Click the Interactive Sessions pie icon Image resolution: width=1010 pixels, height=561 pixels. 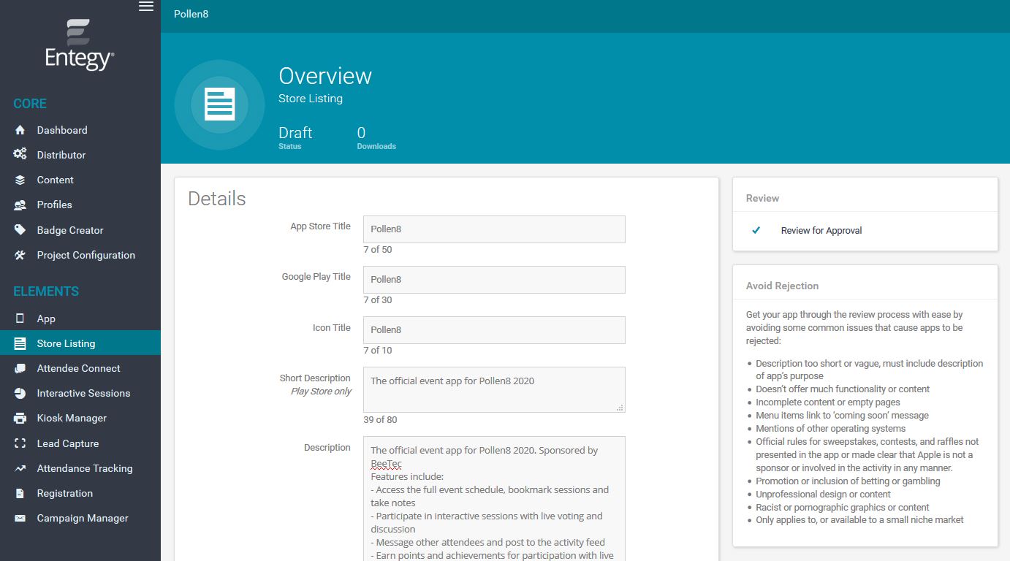tap(20, 393)
